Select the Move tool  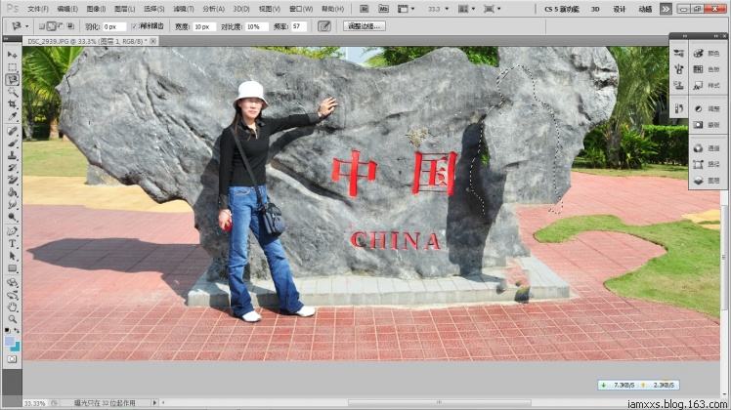click(x=12, y=55)
